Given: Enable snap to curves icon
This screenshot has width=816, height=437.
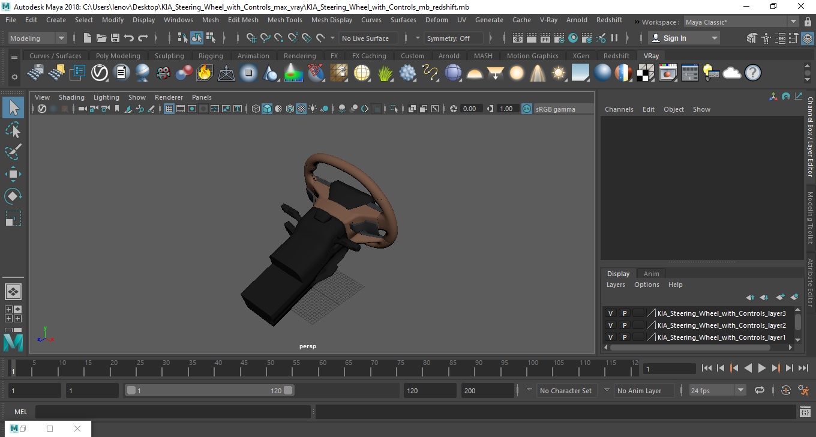Looking at the screenshot, I should pos(265,38).
